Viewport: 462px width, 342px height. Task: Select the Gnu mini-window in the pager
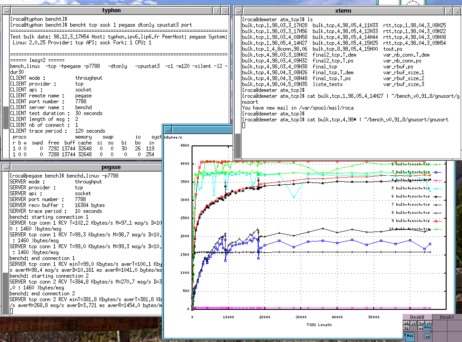click(x=427, y=327)
